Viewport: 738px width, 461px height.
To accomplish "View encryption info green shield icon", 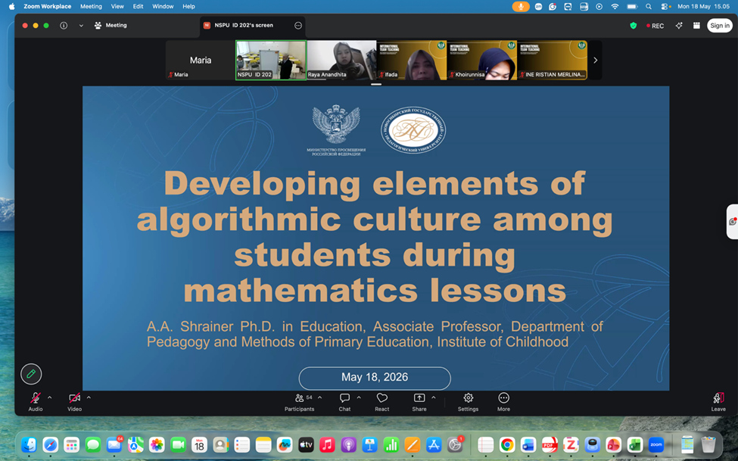I will click(x=634, y=26).
